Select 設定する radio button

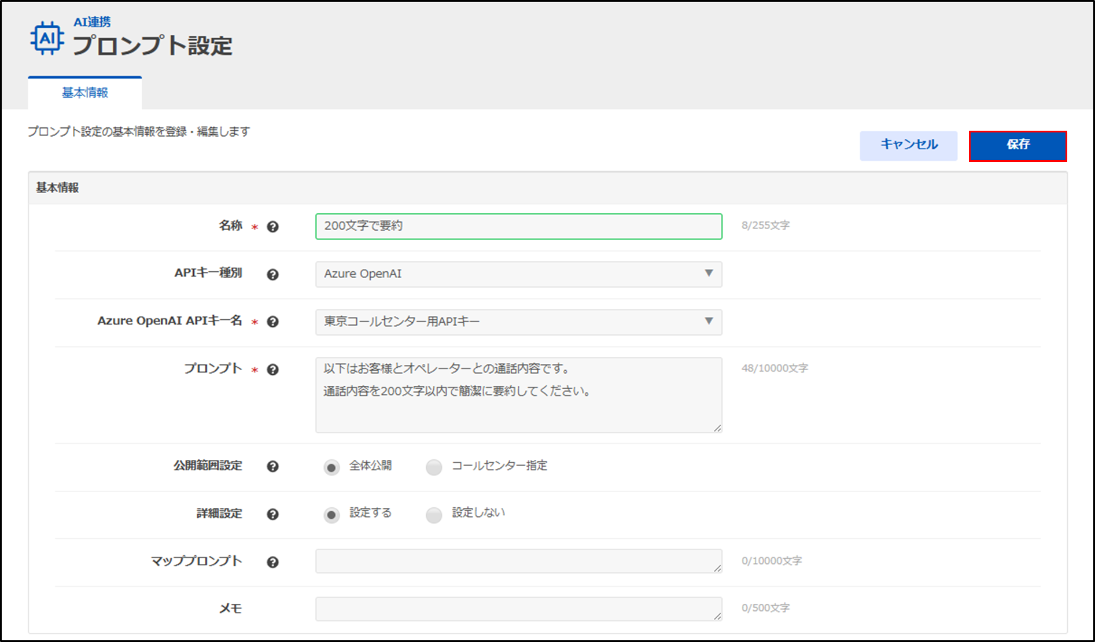pos(331,515)
